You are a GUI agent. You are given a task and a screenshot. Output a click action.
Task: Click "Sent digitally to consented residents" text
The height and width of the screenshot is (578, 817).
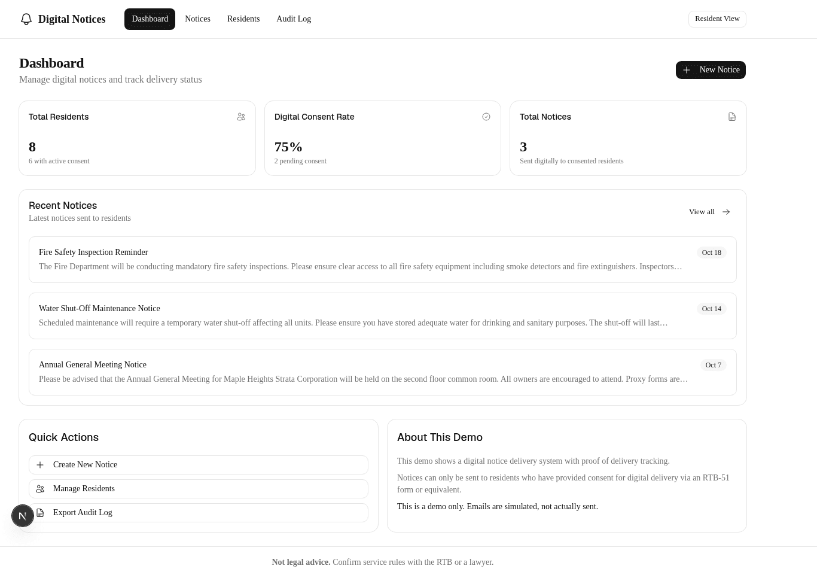(x=571, y=161)
